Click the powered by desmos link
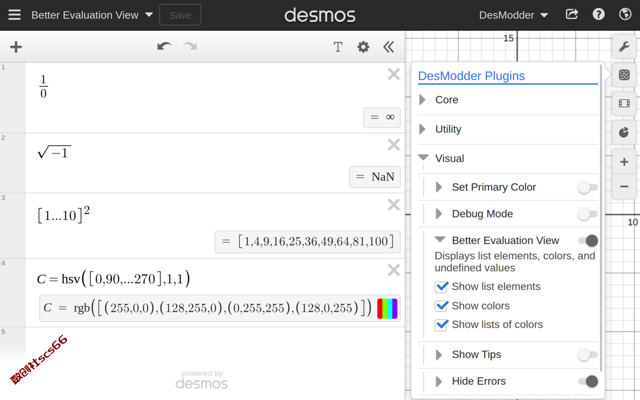 coord(202,380)
